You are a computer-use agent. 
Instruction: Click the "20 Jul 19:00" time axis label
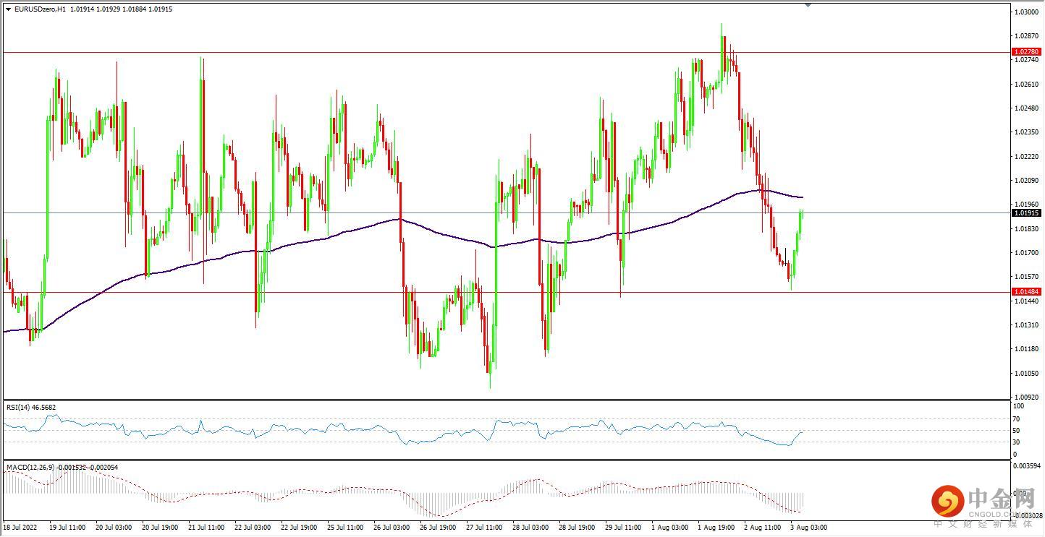coord(161,528)
